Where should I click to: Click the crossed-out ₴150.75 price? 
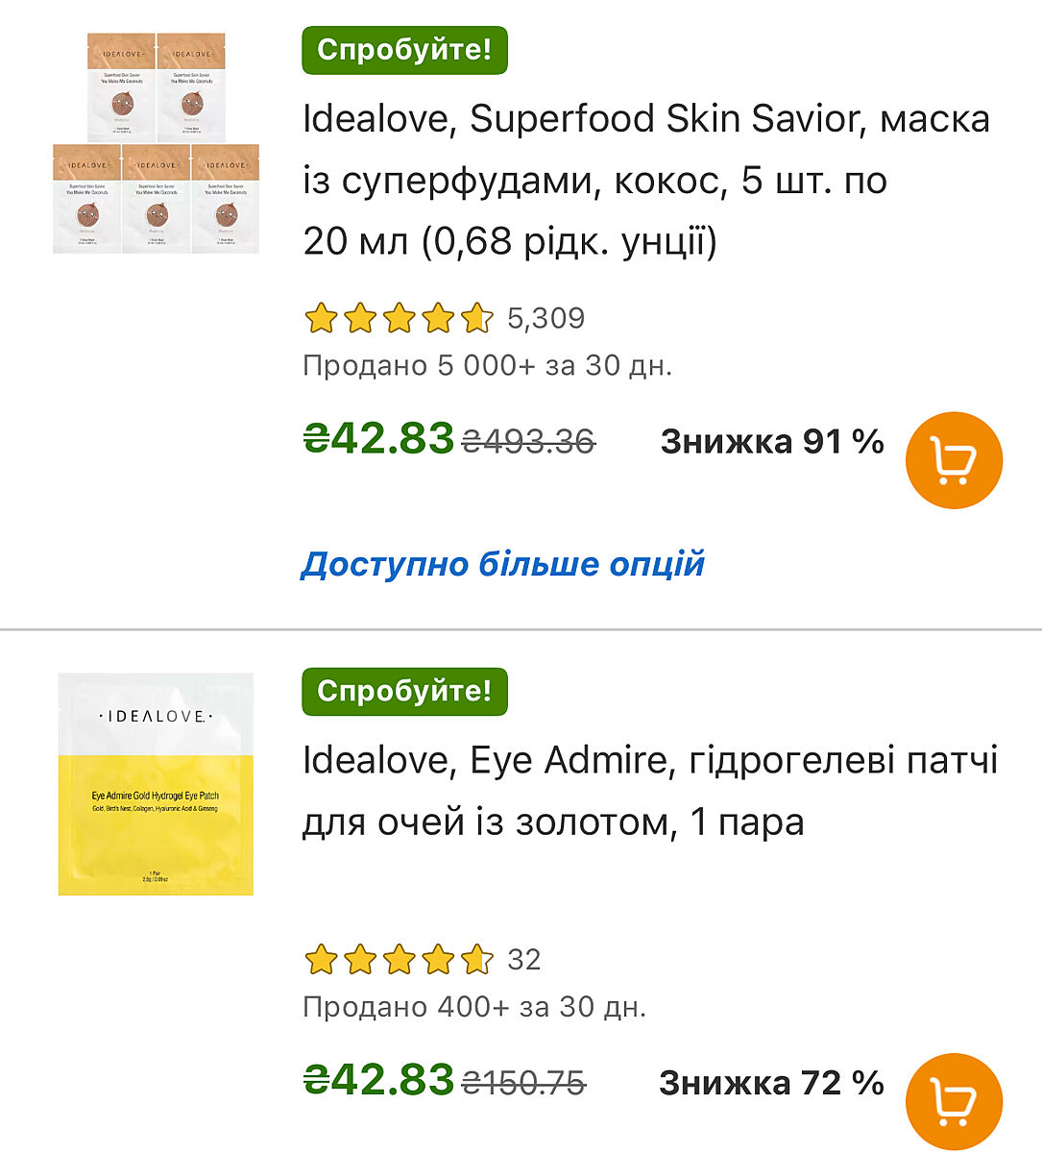523,1083
